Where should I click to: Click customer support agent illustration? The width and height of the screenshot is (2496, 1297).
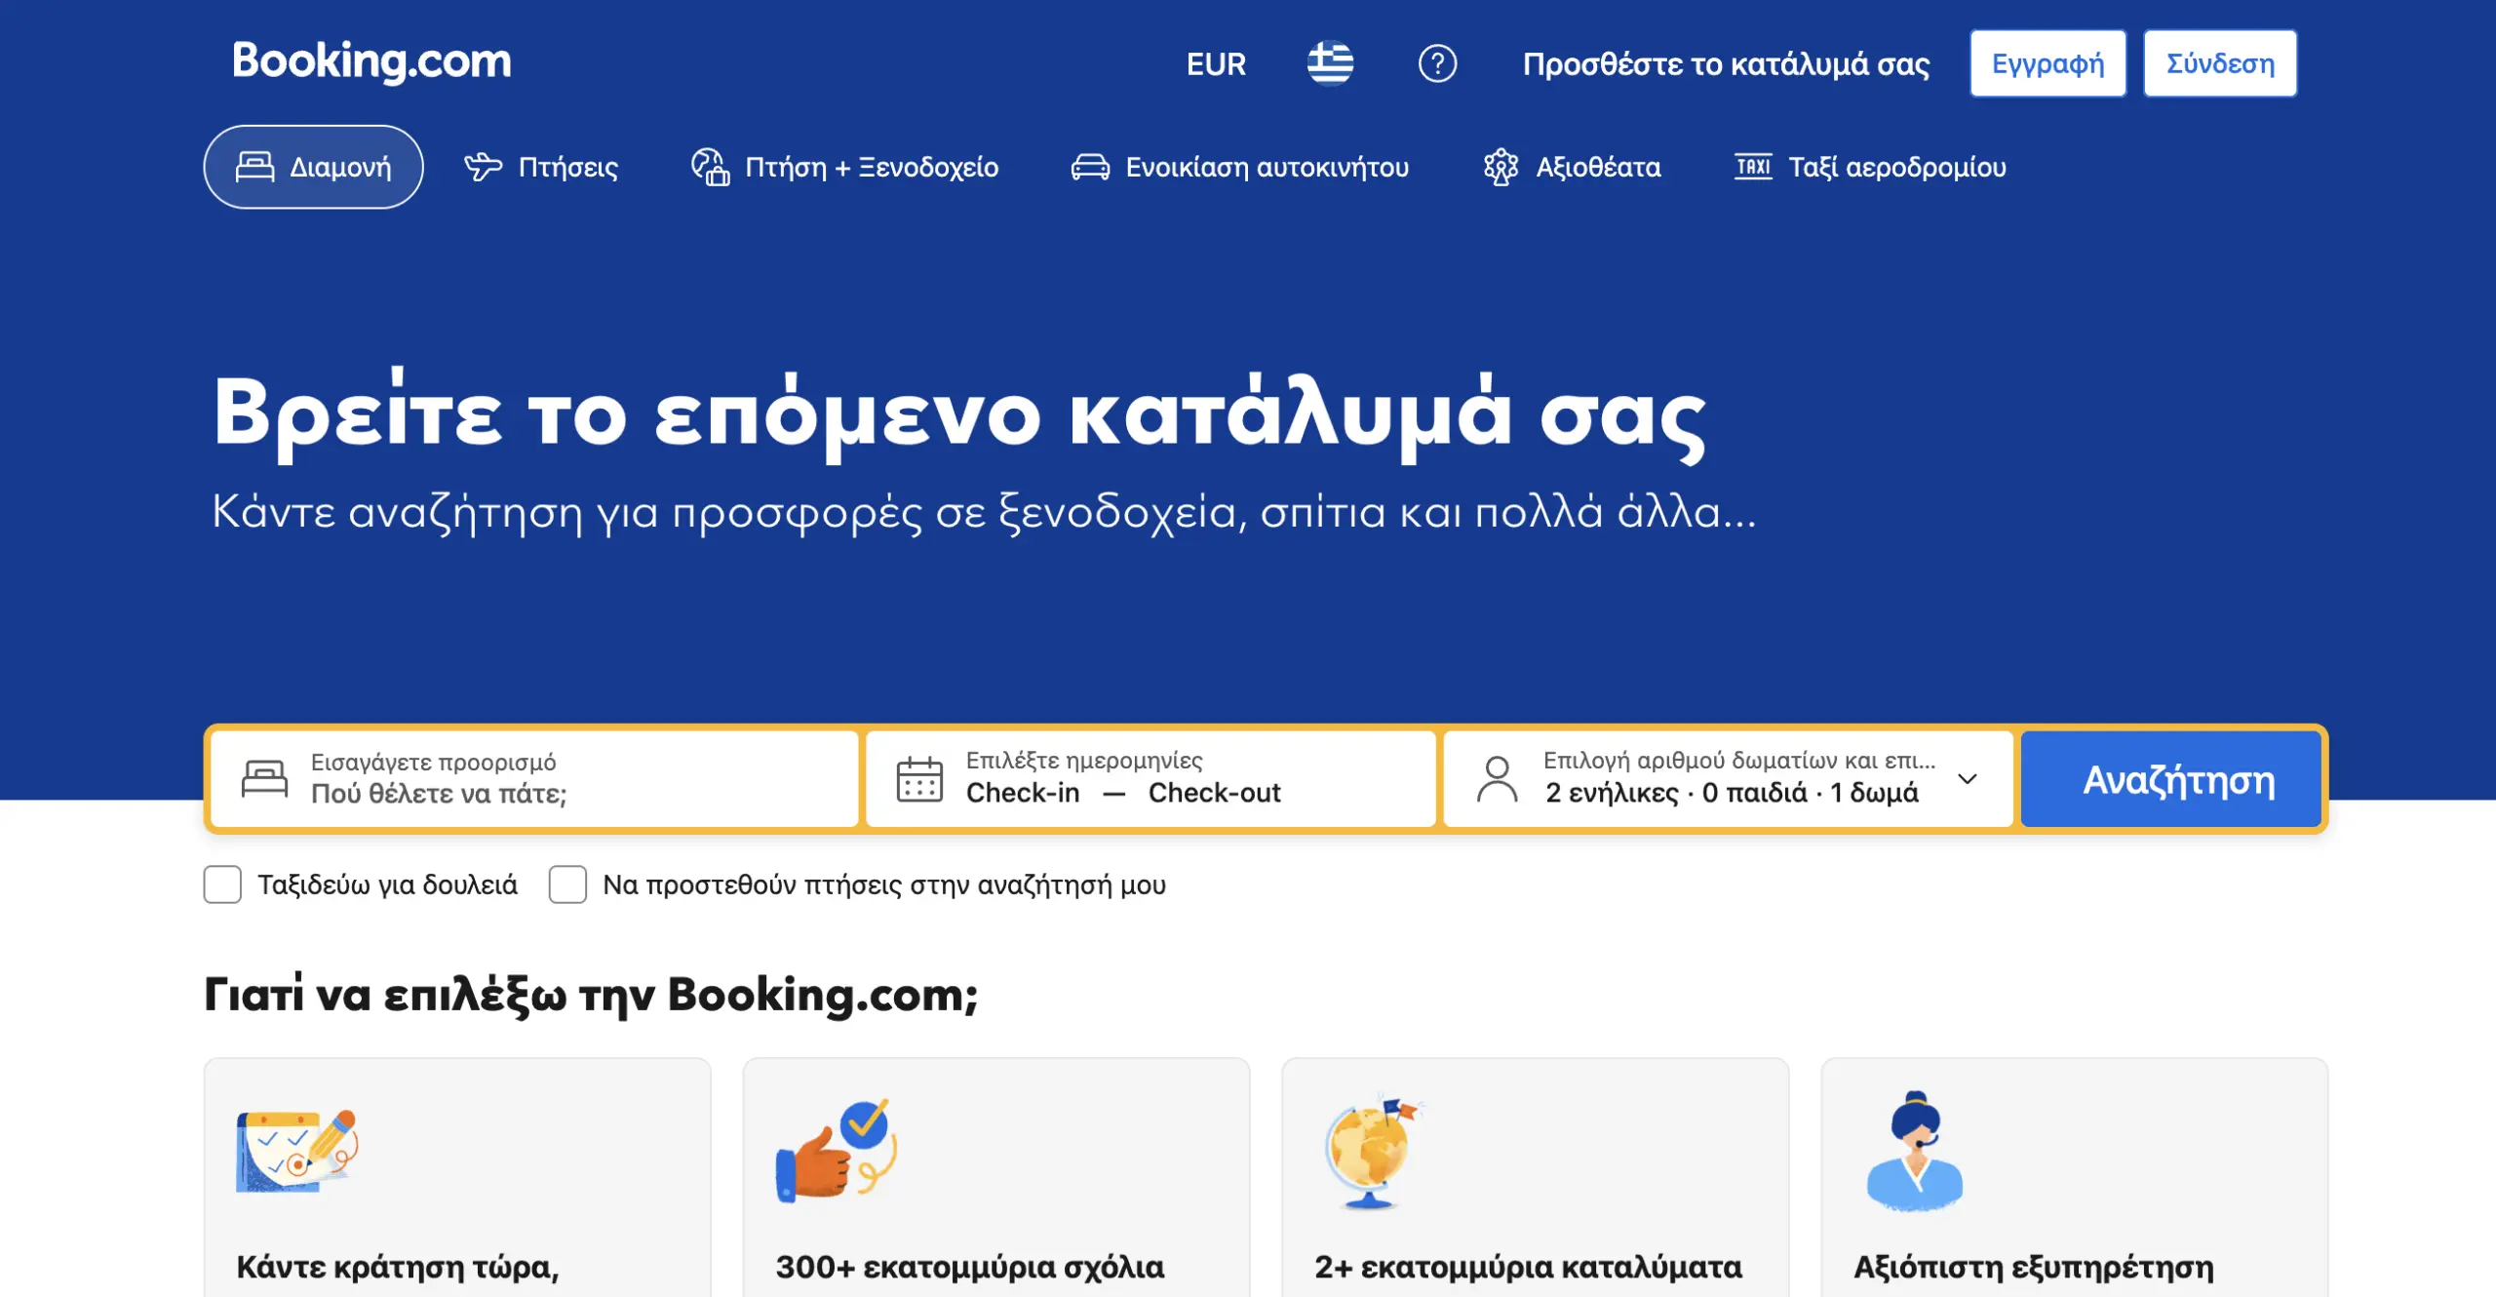pos(1915,1152)
